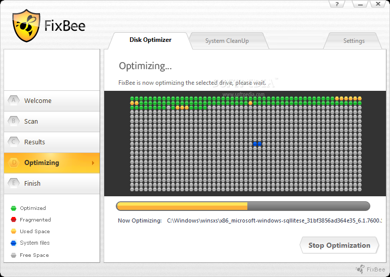Image resolution: width=390 pixels, height=277 pixels.
Task: Click the green Optimized legend hexagon
Action: click(x=14, y=208)
